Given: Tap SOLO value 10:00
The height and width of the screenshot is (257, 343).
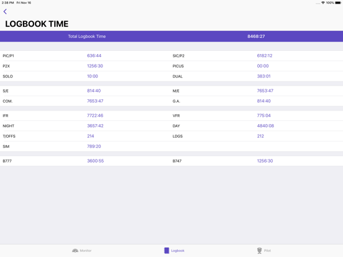Looking at the screenshot, I should [93, 76].
